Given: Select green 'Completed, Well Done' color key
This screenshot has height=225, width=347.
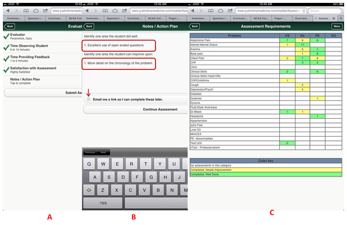Looking at the screenshot, I should point(266,174).
